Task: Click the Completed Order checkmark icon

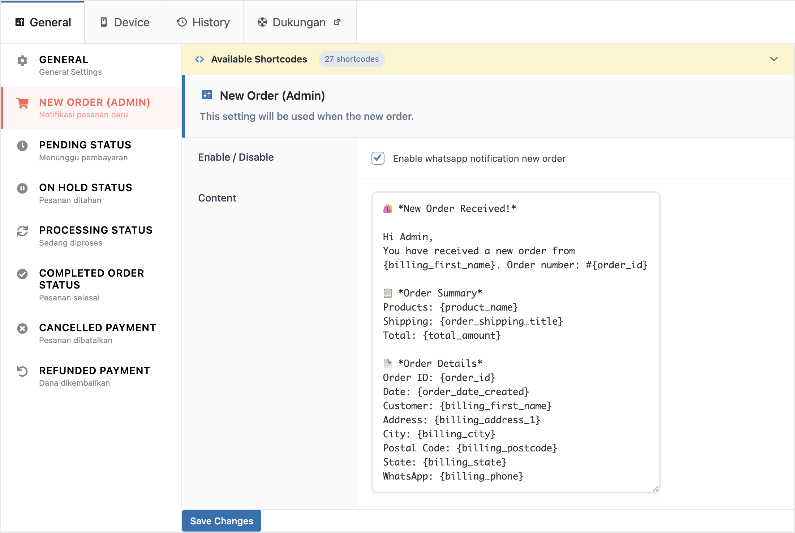Action: (22, 274)
